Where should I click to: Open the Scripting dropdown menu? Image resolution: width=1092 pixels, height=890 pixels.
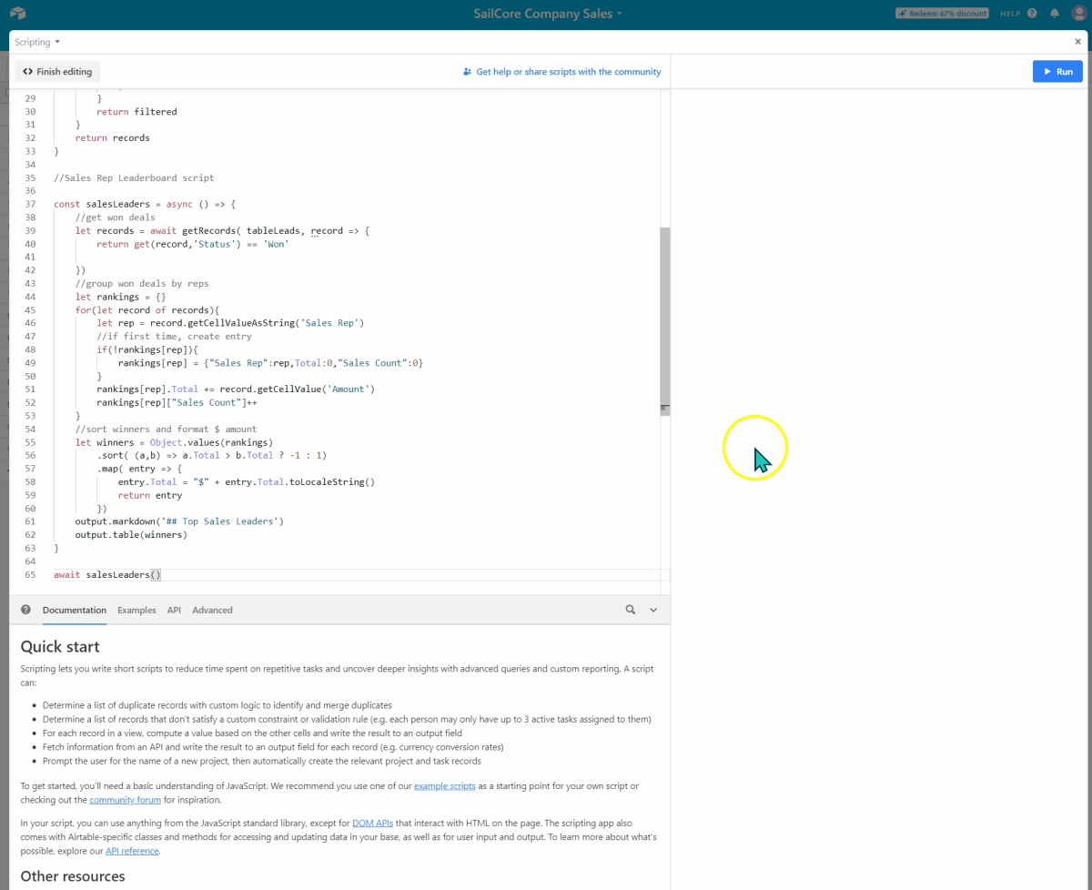(37, 42)
